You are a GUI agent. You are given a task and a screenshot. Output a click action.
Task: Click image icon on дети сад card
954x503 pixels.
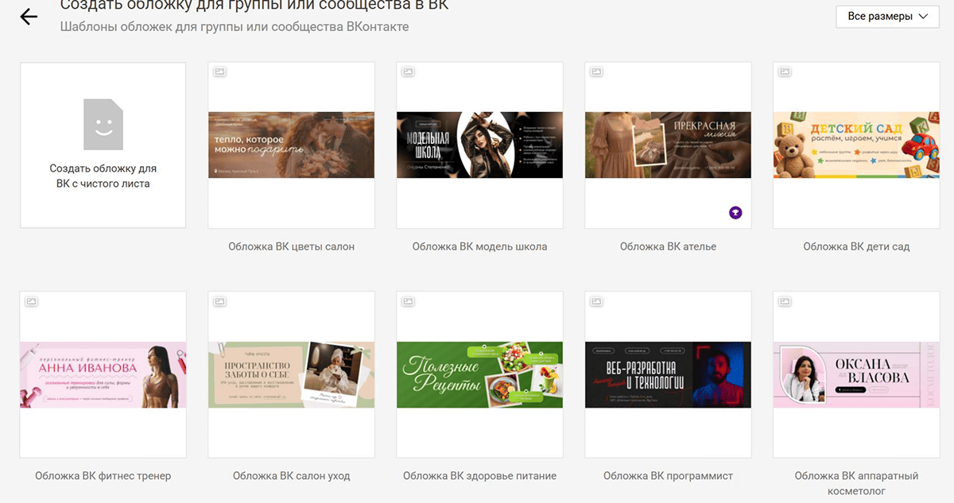(x=785, y=72)
